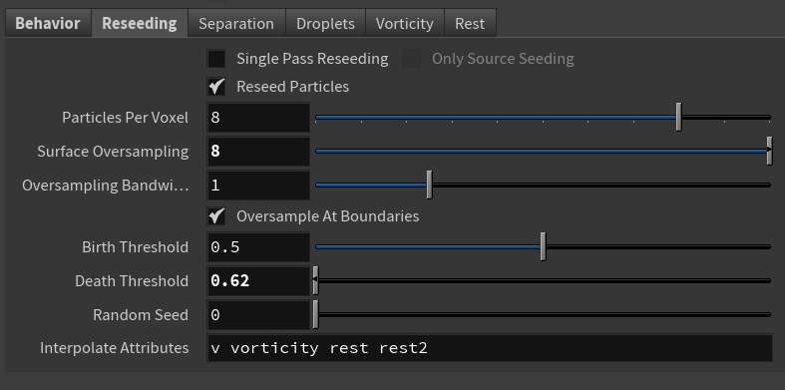
Task: Select the Death Threshold input field
Action: (258, 281)
